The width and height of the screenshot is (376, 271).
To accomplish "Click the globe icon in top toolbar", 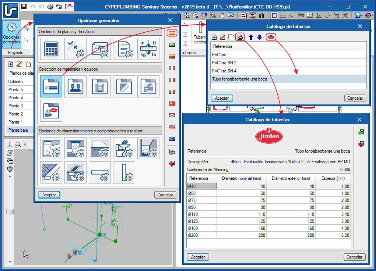I will [x=358, y=15].
